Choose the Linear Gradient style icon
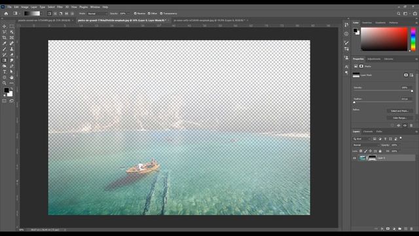 click(50, 13)
